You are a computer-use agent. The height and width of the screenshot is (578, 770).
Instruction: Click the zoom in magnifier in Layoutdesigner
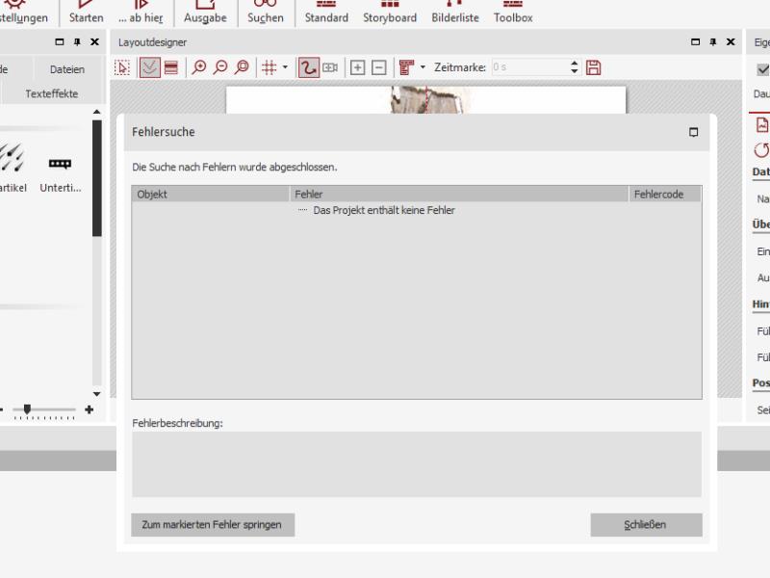[199, 67]
